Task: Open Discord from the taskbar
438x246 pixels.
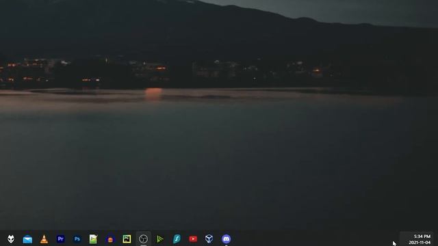Action: (226, 239)
